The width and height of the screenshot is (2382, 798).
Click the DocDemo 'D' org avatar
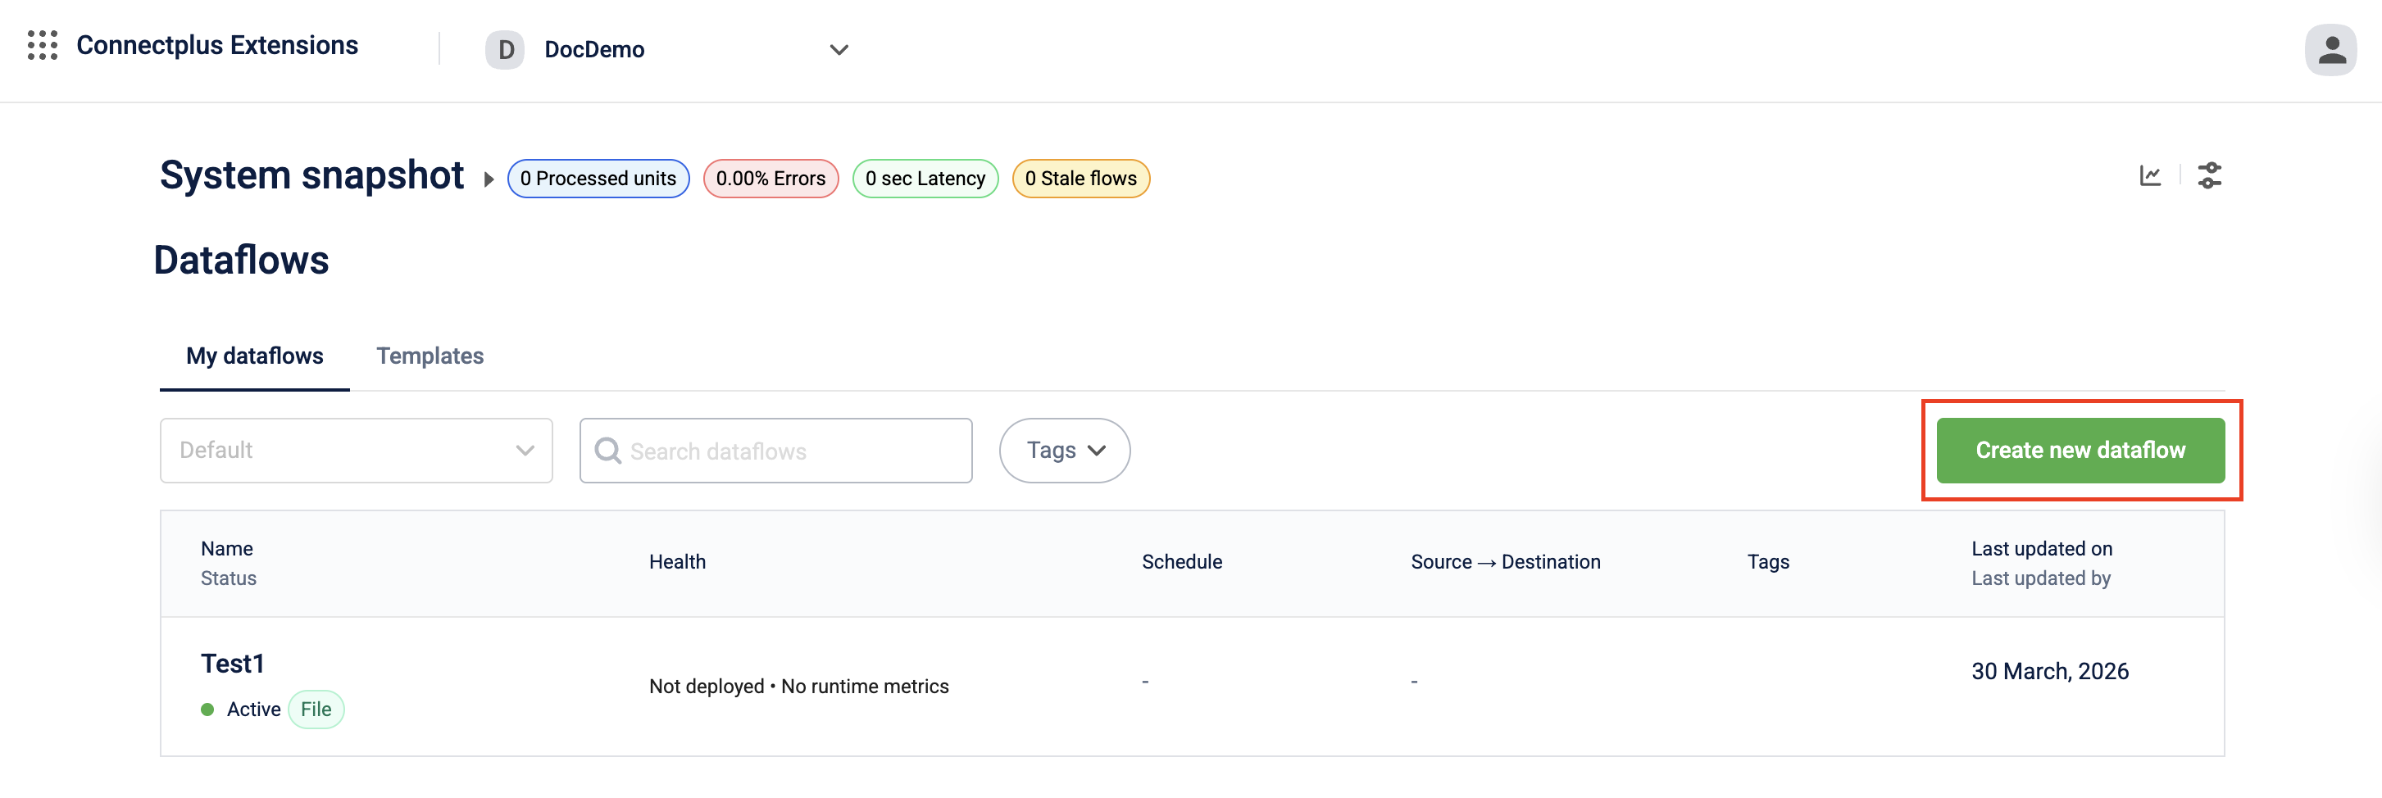click(505, 50)
